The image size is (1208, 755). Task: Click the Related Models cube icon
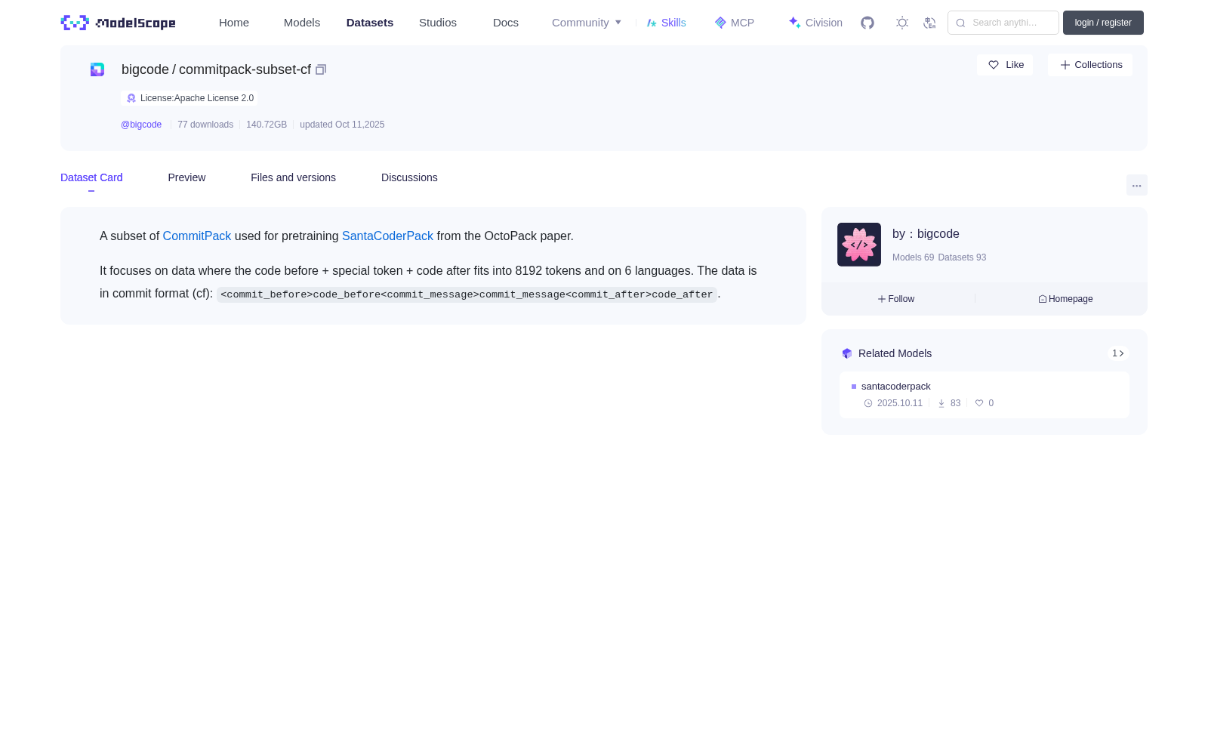coord(847,353)
